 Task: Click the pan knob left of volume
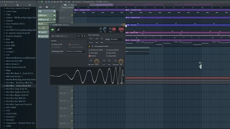click(x=101, y=29)
